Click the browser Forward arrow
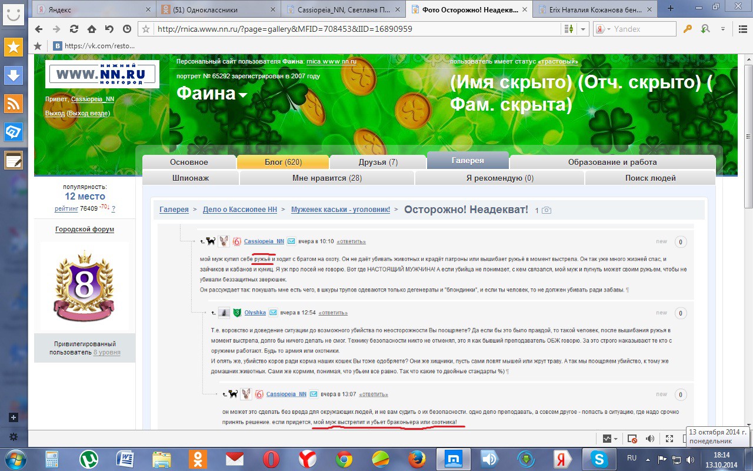The height and width of the screenshot is (471, 753). click(x=56, y=29)
